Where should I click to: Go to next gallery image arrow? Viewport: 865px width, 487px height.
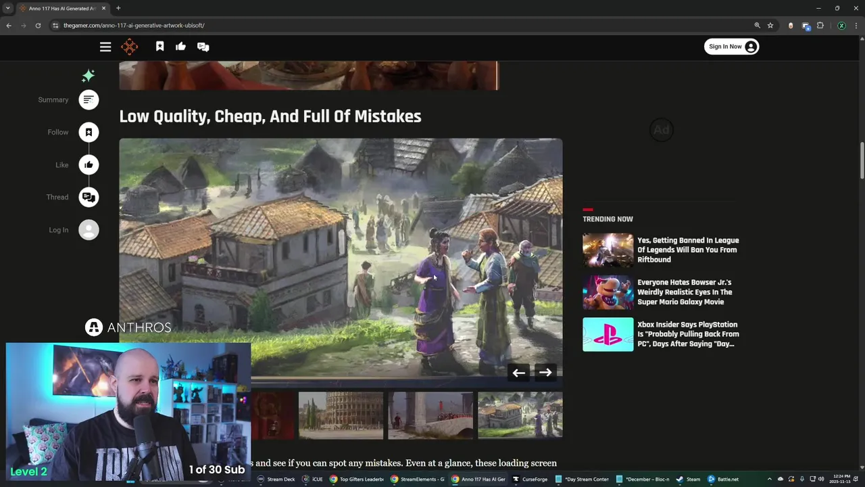click(545, 373)
